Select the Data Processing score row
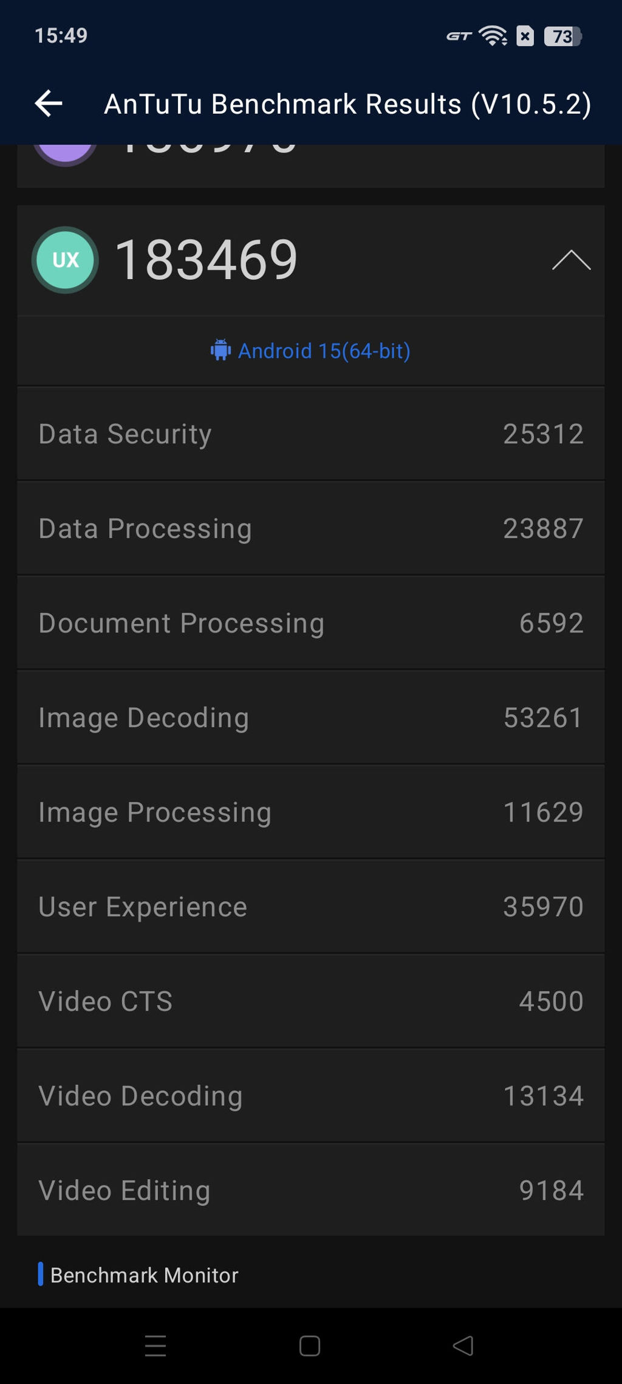Screen dimensions: 622x1384 click(x=311, y=528)
